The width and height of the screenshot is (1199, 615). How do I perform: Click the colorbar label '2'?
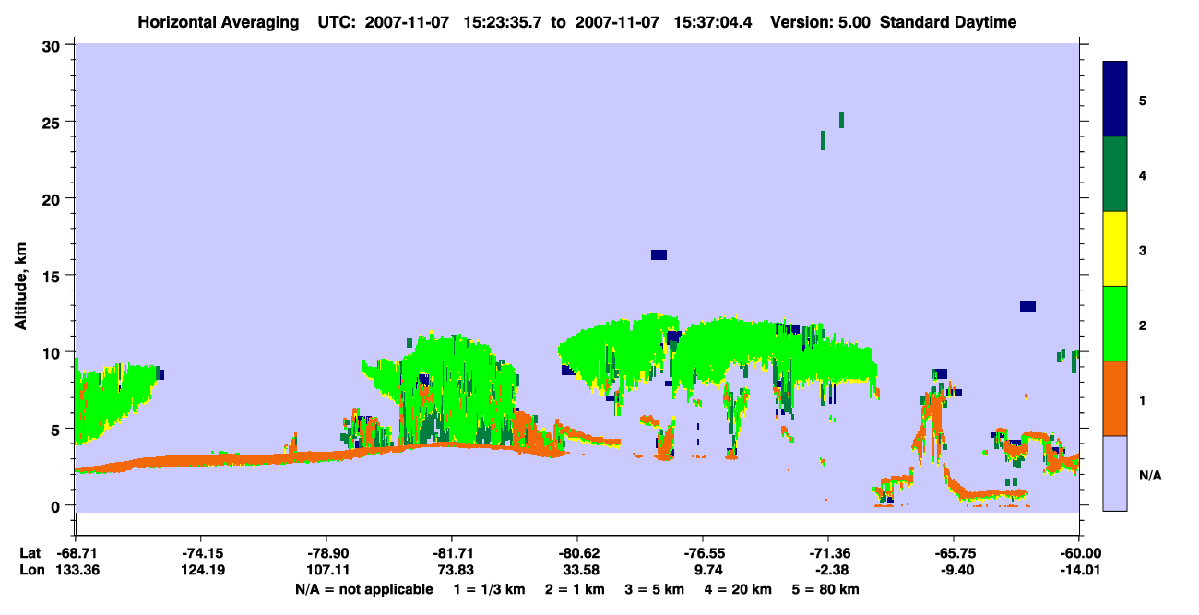[x=1144, y=325]
